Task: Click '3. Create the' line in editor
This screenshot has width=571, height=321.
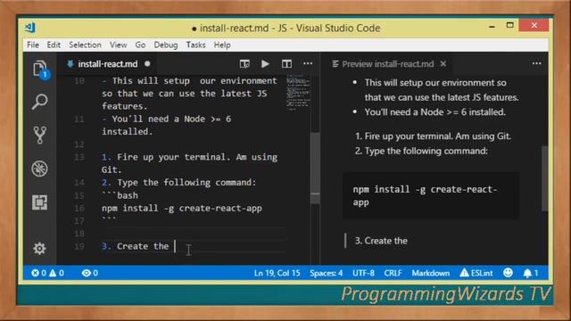Action: tap(135, 246)
